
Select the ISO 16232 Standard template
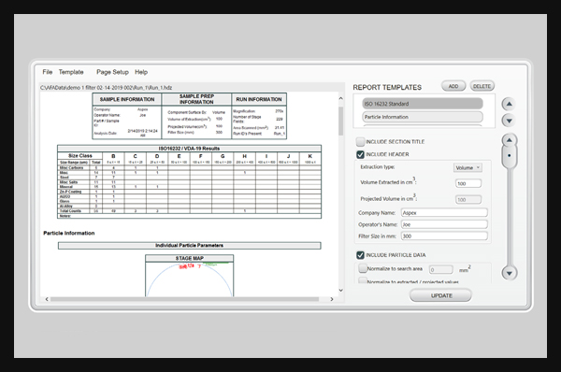coord(423,104)
